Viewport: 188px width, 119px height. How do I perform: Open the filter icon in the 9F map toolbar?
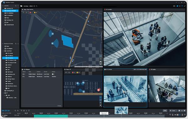tap(66, 72)
